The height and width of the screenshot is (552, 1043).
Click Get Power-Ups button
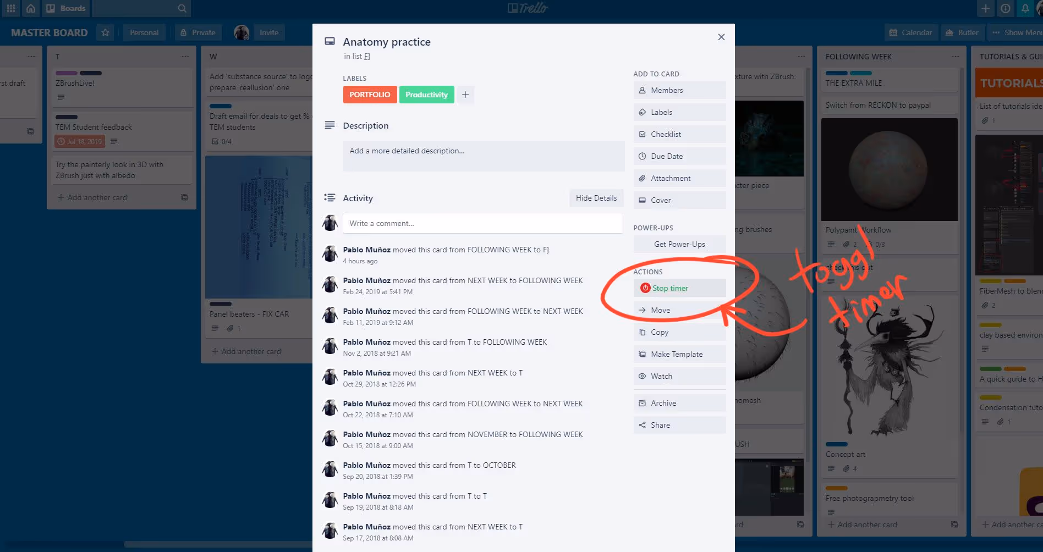tap(679, 244)
